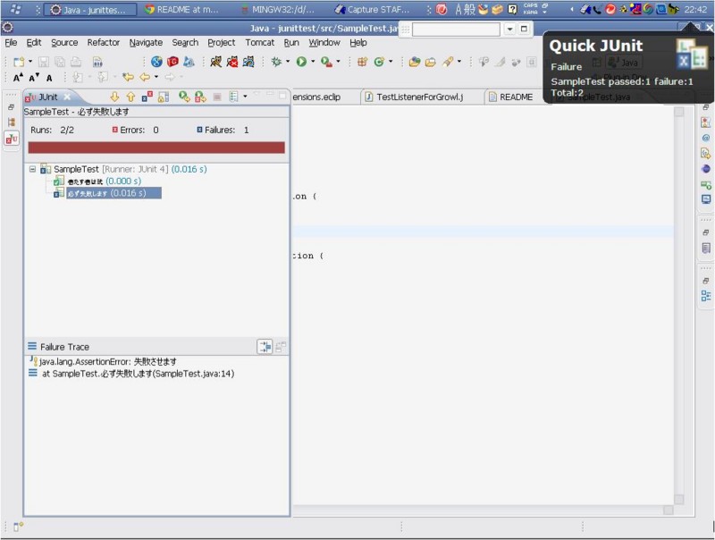Image resolution: width=715 pixels, height=540 pixels.
Task: Go to last edit location arrow
Action: pyautogui.click(x=128, y=77)
